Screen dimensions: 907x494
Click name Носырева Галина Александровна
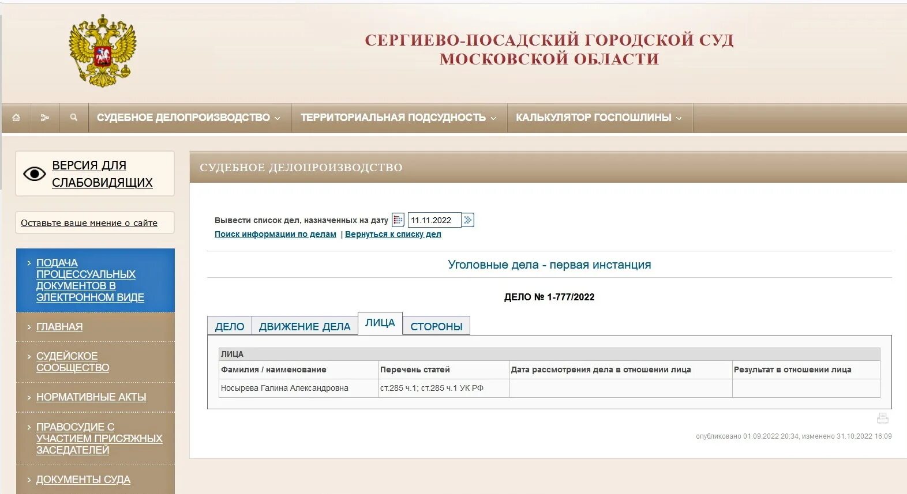284,388
